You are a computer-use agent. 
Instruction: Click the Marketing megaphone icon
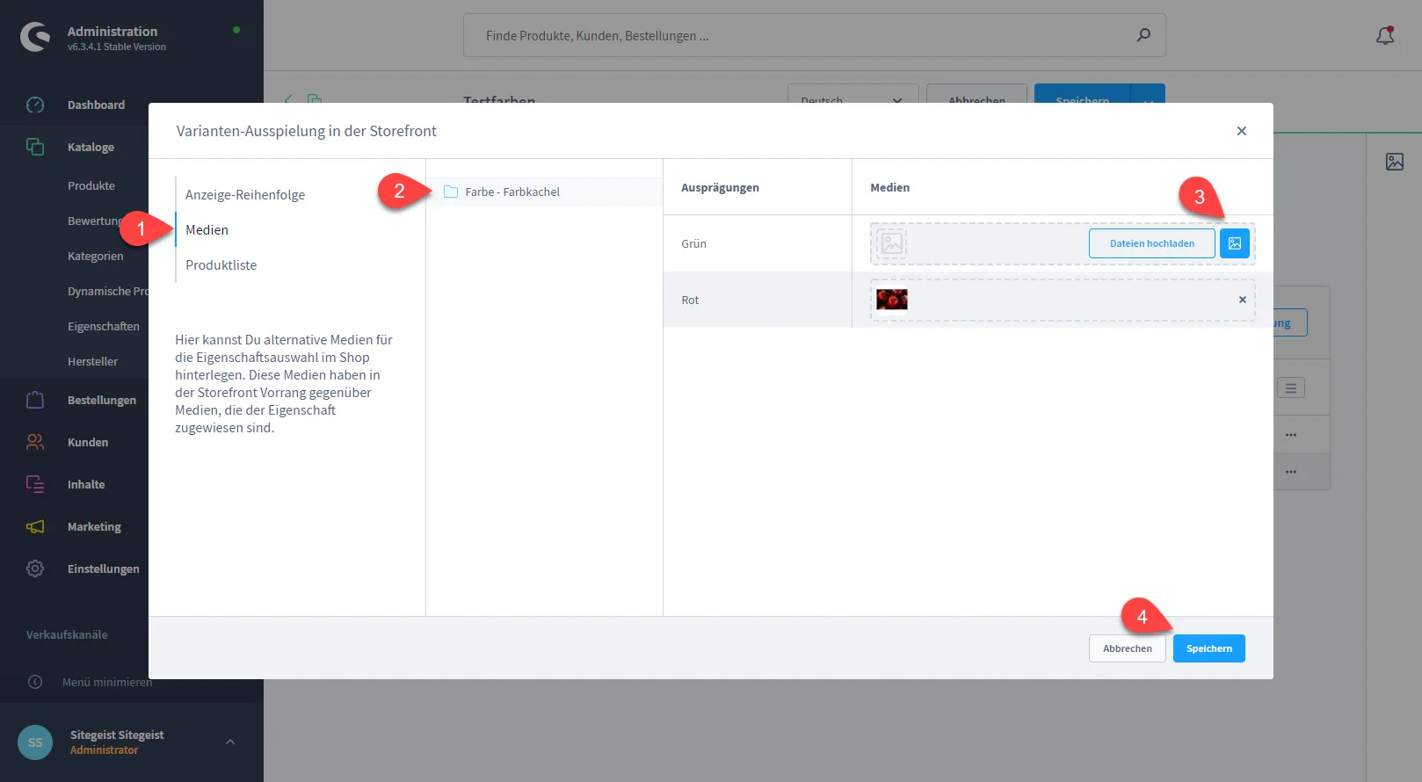click(35, 526)
